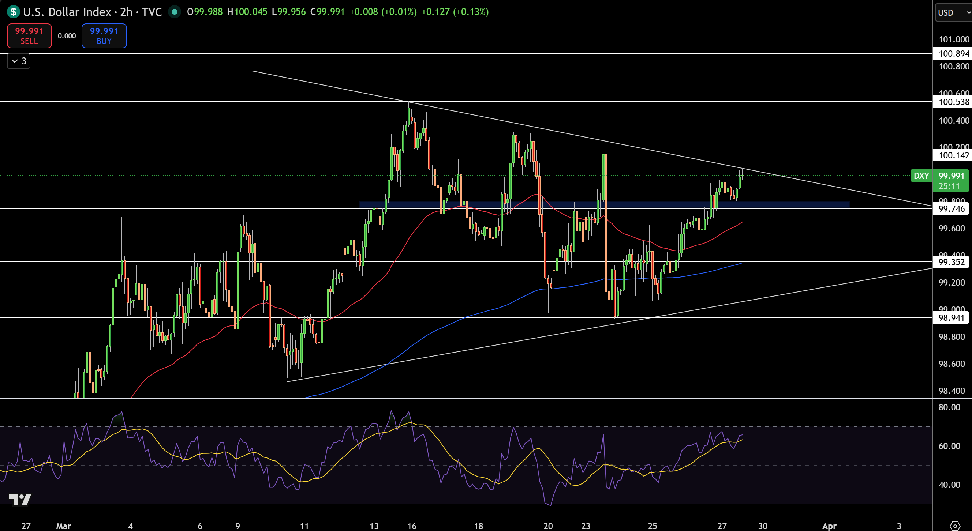
Task: Click the green market status dot
Action: pos(174,12)
